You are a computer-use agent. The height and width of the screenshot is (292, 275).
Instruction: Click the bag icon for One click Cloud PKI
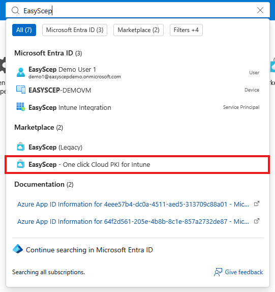coord(21,164)
